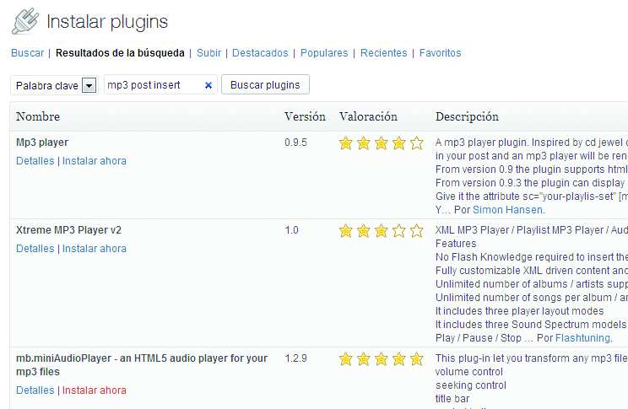Viewport: 628px width, 409px height.
Task: Switch to the Destacados tab
Action: pos(260,53)
